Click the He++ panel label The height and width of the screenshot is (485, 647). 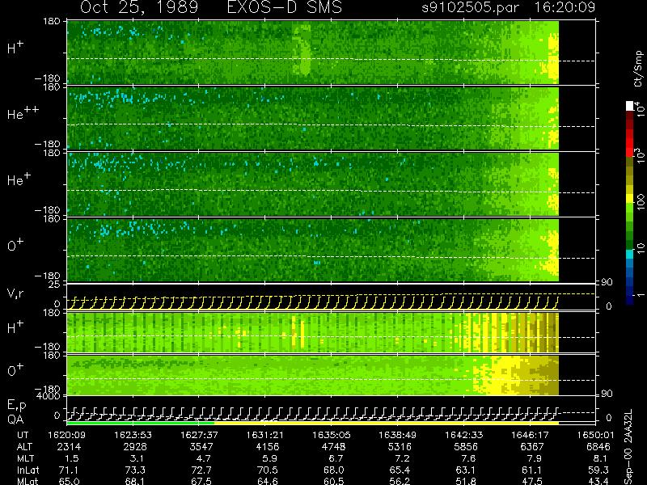click(x=23, y=113)
